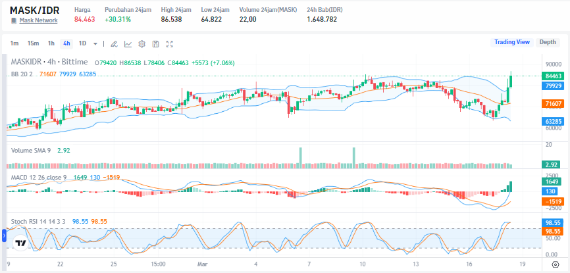Click the 13 date label on time axis
570x273 pixels.
[416, 264]
